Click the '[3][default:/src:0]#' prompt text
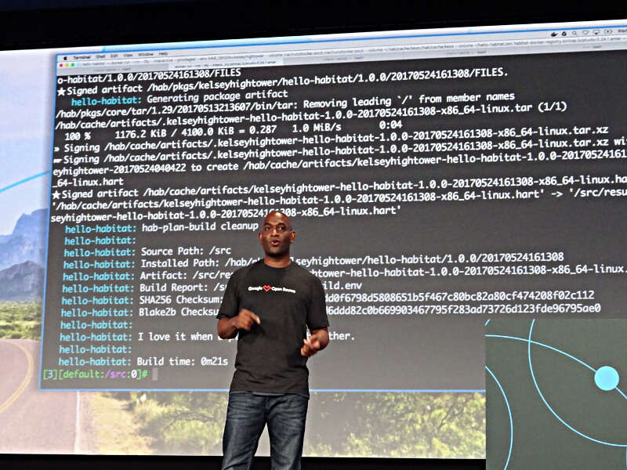The height and width of the screenshot is (470, 627). pyautogui.click(x=95, y=374)
